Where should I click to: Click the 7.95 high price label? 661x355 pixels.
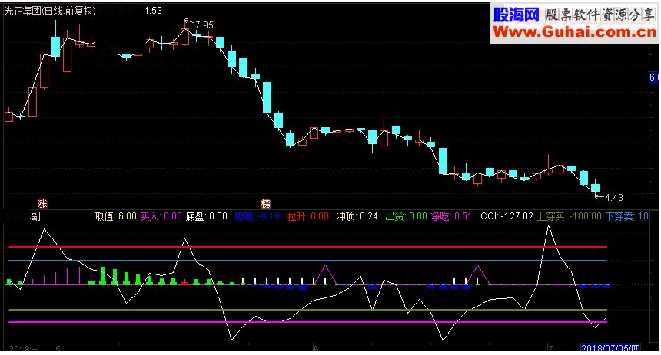(x=204, y=25)
